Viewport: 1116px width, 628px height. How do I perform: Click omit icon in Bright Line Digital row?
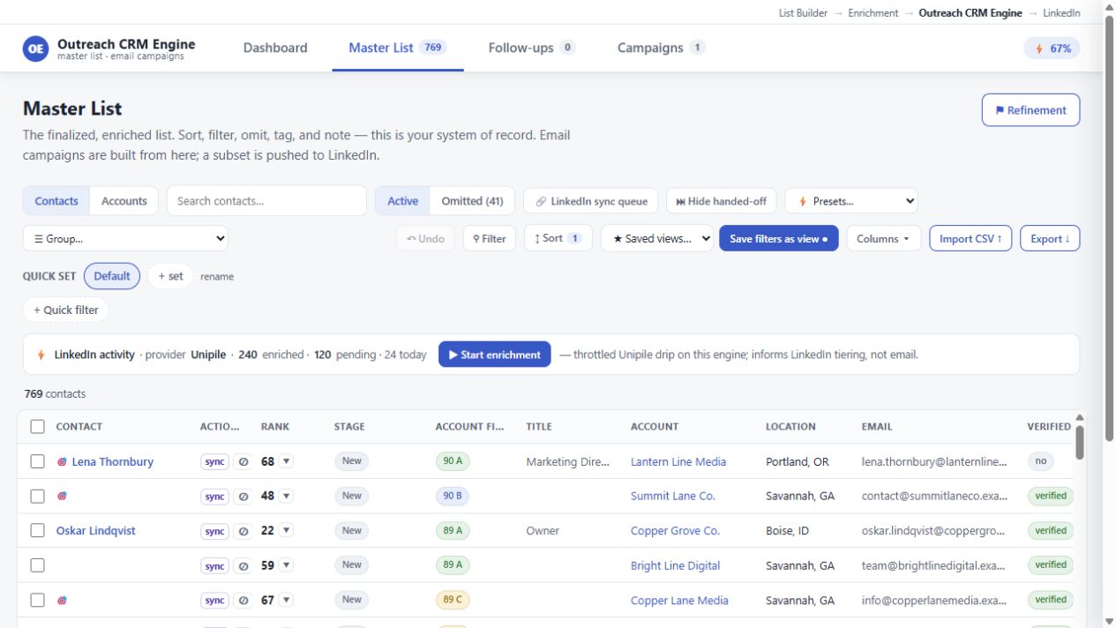tap(243, 565)
